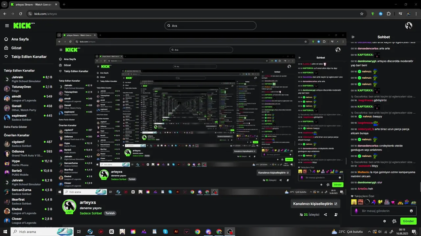The width and height of the screenshot is (421, 236).
Task: Click Multecix username in chat
Action: coord(363,172)
